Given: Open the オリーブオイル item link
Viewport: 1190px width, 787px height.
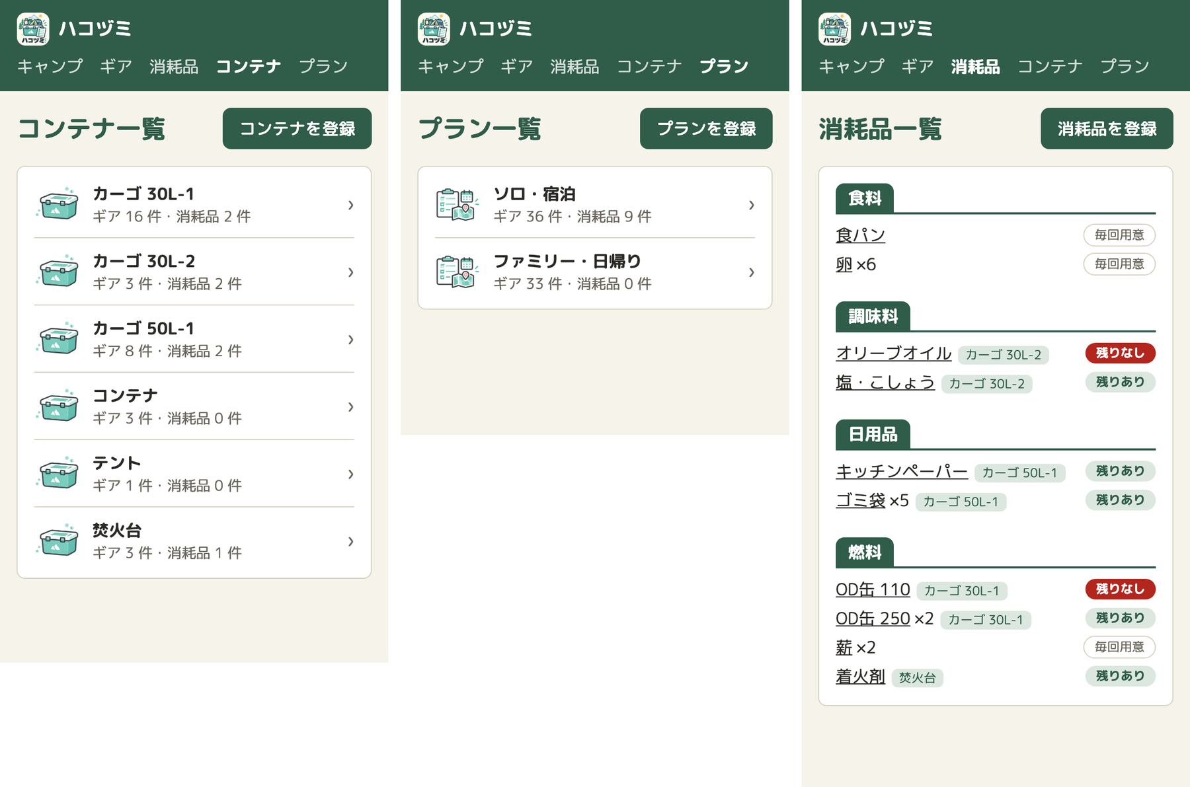Looking at the screenshot, I should tap(893, 353).
